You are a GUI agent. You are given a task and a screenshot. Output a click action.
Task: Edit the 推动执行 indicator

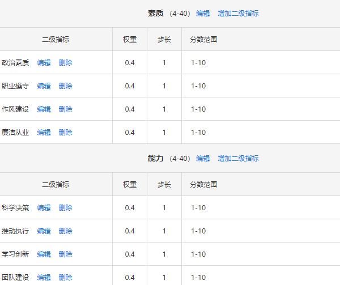44,231
